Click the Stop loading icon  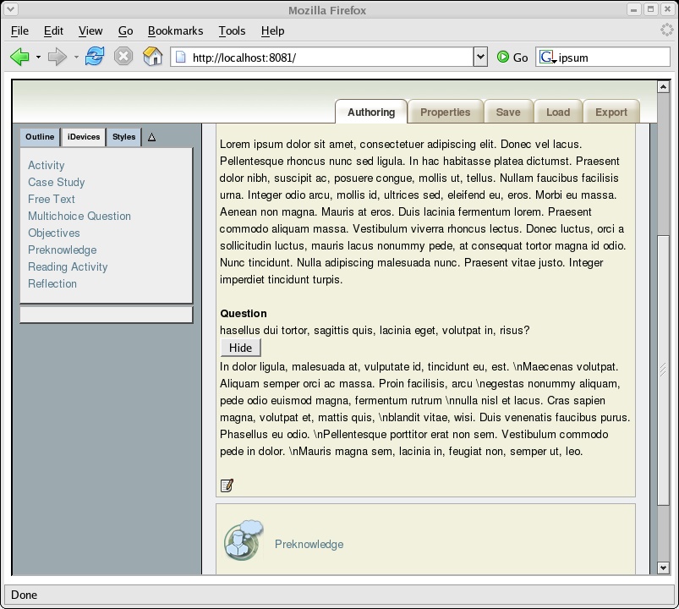(x=123, y=57)
